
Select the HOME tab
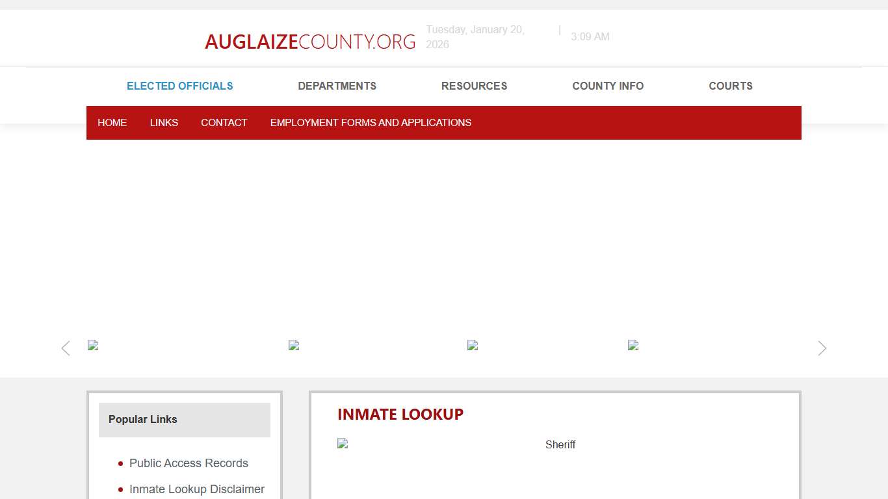112,122
